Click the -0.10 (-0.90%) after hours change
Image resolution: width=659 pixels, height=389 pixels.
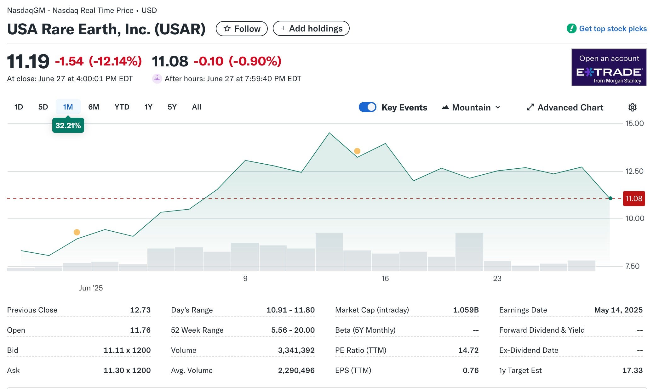(x=238, y=61)
